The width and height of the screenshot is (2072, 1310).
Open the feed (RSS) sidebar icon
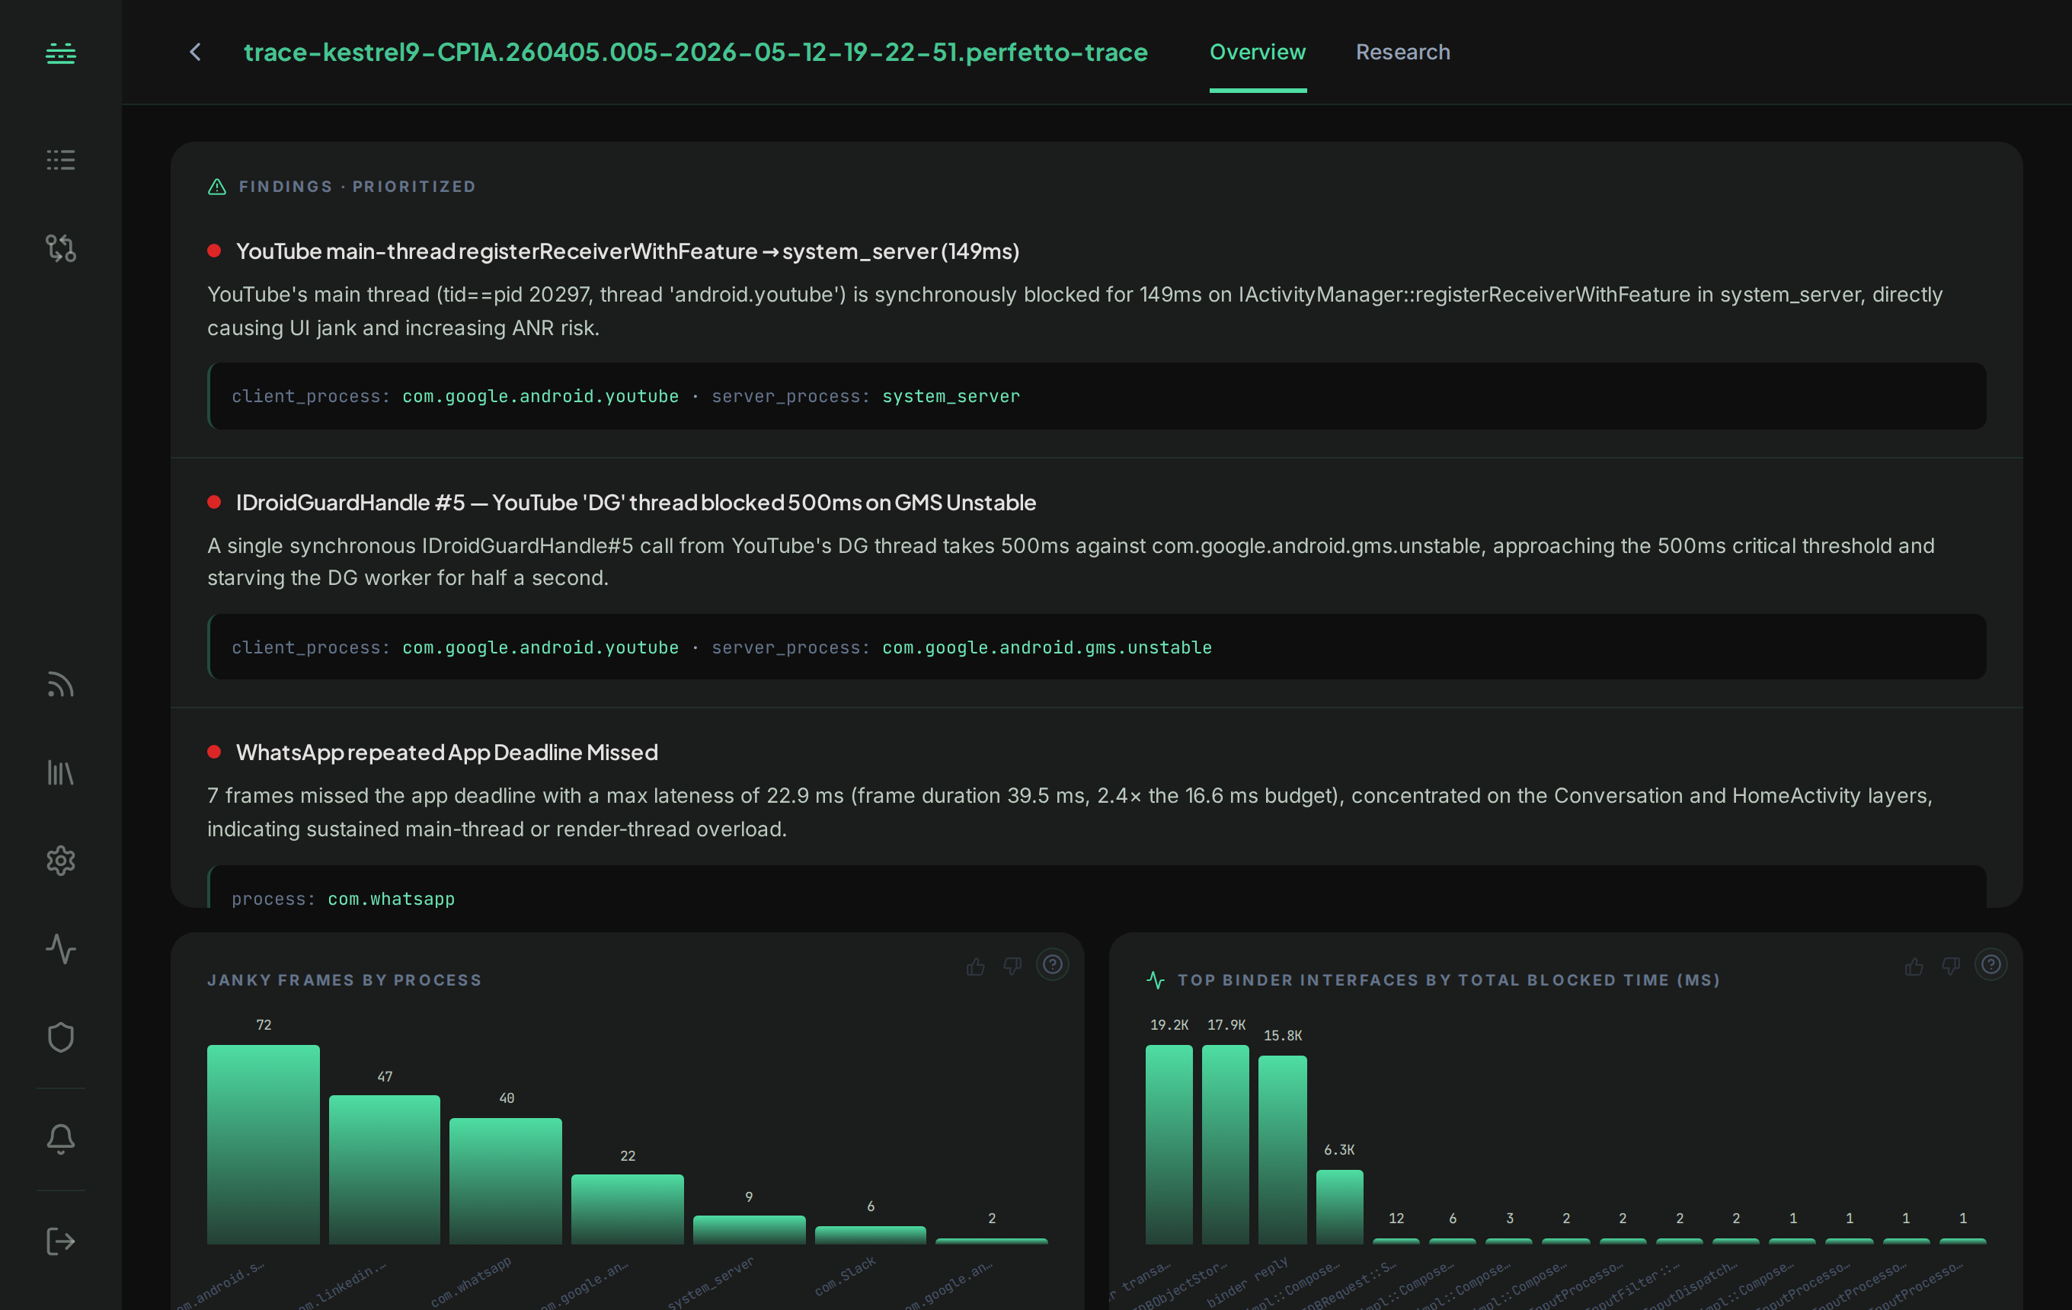click(x=60, y=684)
